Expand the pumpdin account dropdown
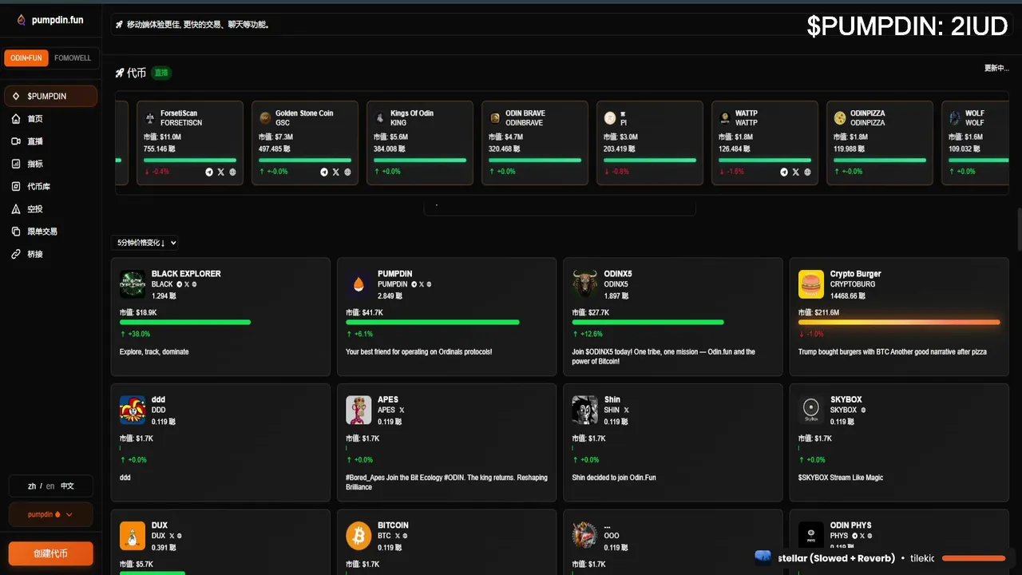The height and width of the screenshot is (575, 1022). point(50,514)
